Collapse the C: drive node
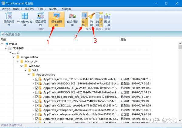Viewport: 182px width, 128px height. pyautogui.click(x=10, y=53)
